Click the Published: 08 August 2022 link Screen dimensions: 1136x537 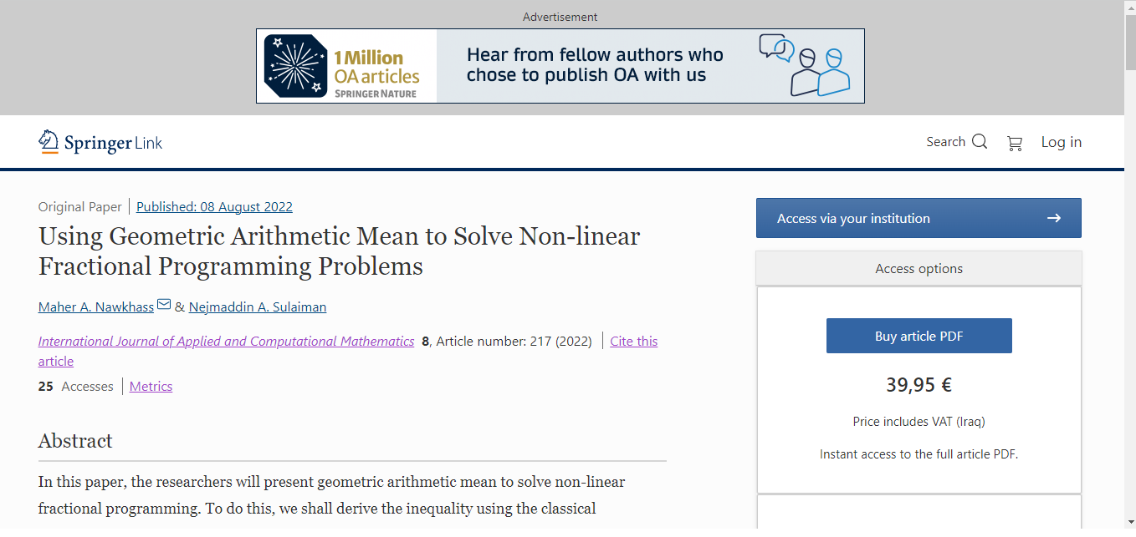(x=214, y=207)
